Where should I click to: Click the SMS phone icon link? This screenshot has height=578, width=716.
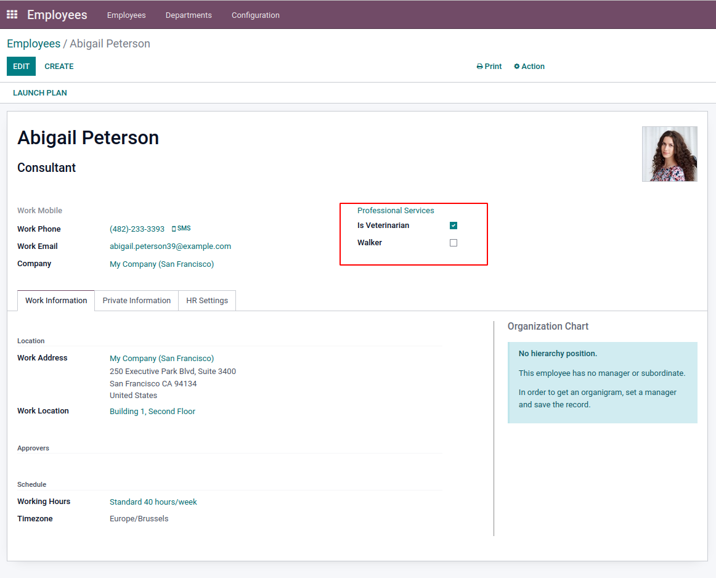181,229
